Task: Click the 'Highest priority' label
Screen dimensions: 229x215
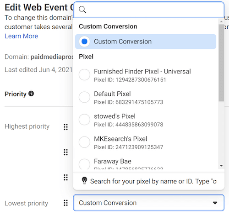Action: [27, 126]
